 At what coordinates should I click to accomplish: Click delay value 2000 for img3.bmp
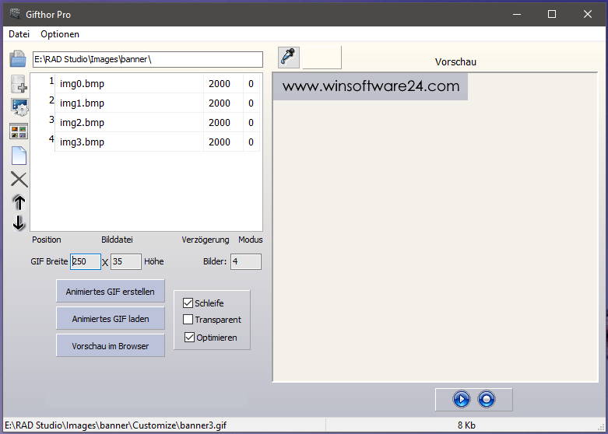click(x=220, y=142)
